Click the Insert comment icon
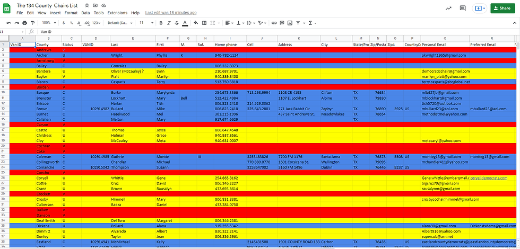The height and width of the screenshot is (249, 520). coord(282,23)
